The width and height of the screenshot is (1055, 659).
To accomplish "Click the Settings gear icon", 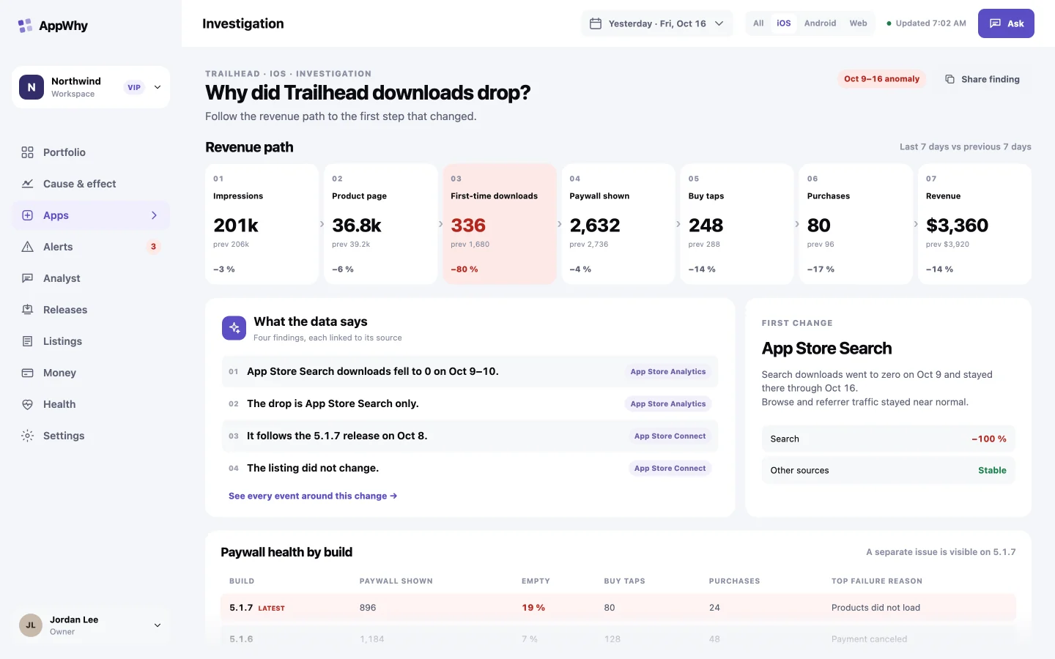I will (28, 436).
